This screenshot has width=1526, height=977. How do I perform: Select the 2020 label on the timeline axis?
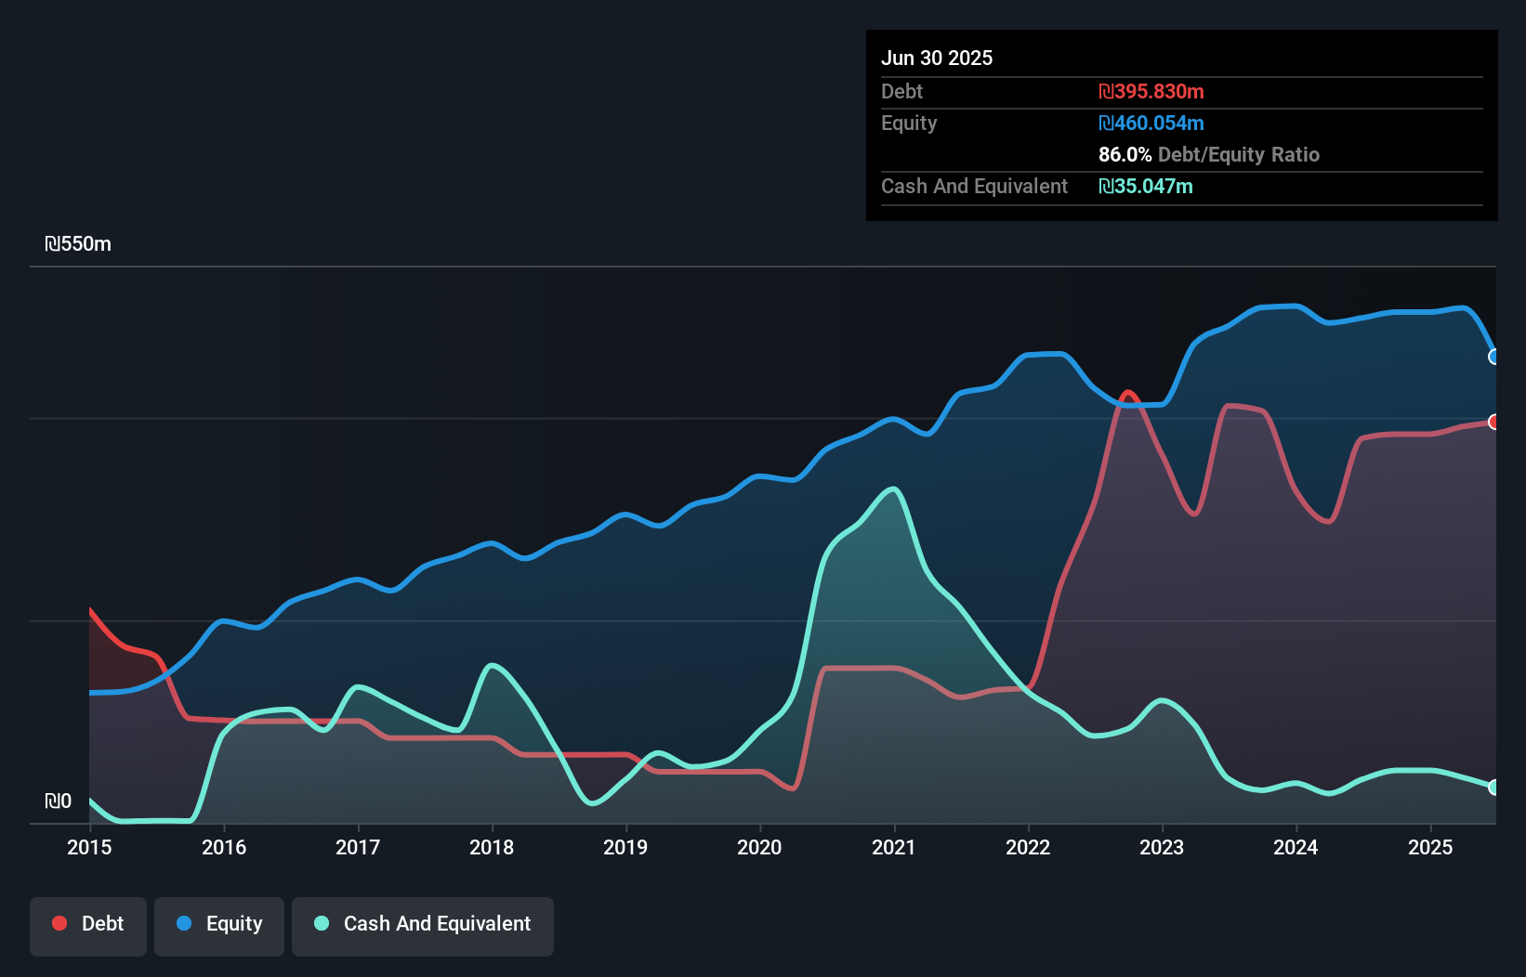(x=758, y=848)
